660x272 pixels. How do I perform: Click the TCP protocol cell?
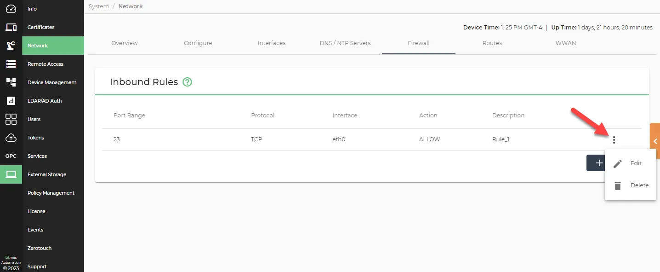tap(256, 139)
